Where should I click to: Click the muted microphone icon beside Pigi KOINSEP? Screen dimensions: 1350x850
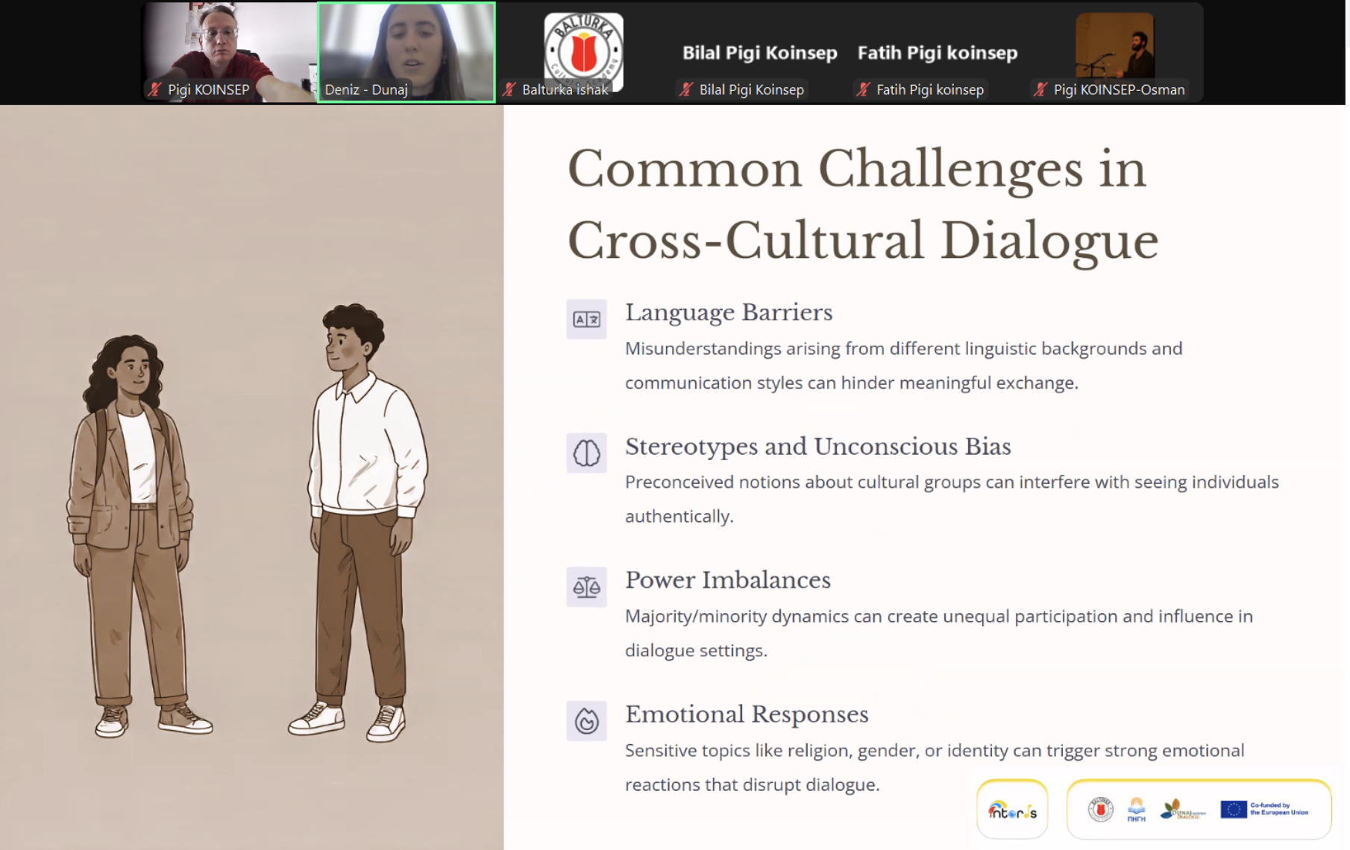154,89
